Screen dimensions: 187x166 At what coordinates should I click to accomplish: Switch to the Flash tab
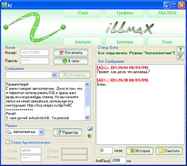tap(83, 13)
